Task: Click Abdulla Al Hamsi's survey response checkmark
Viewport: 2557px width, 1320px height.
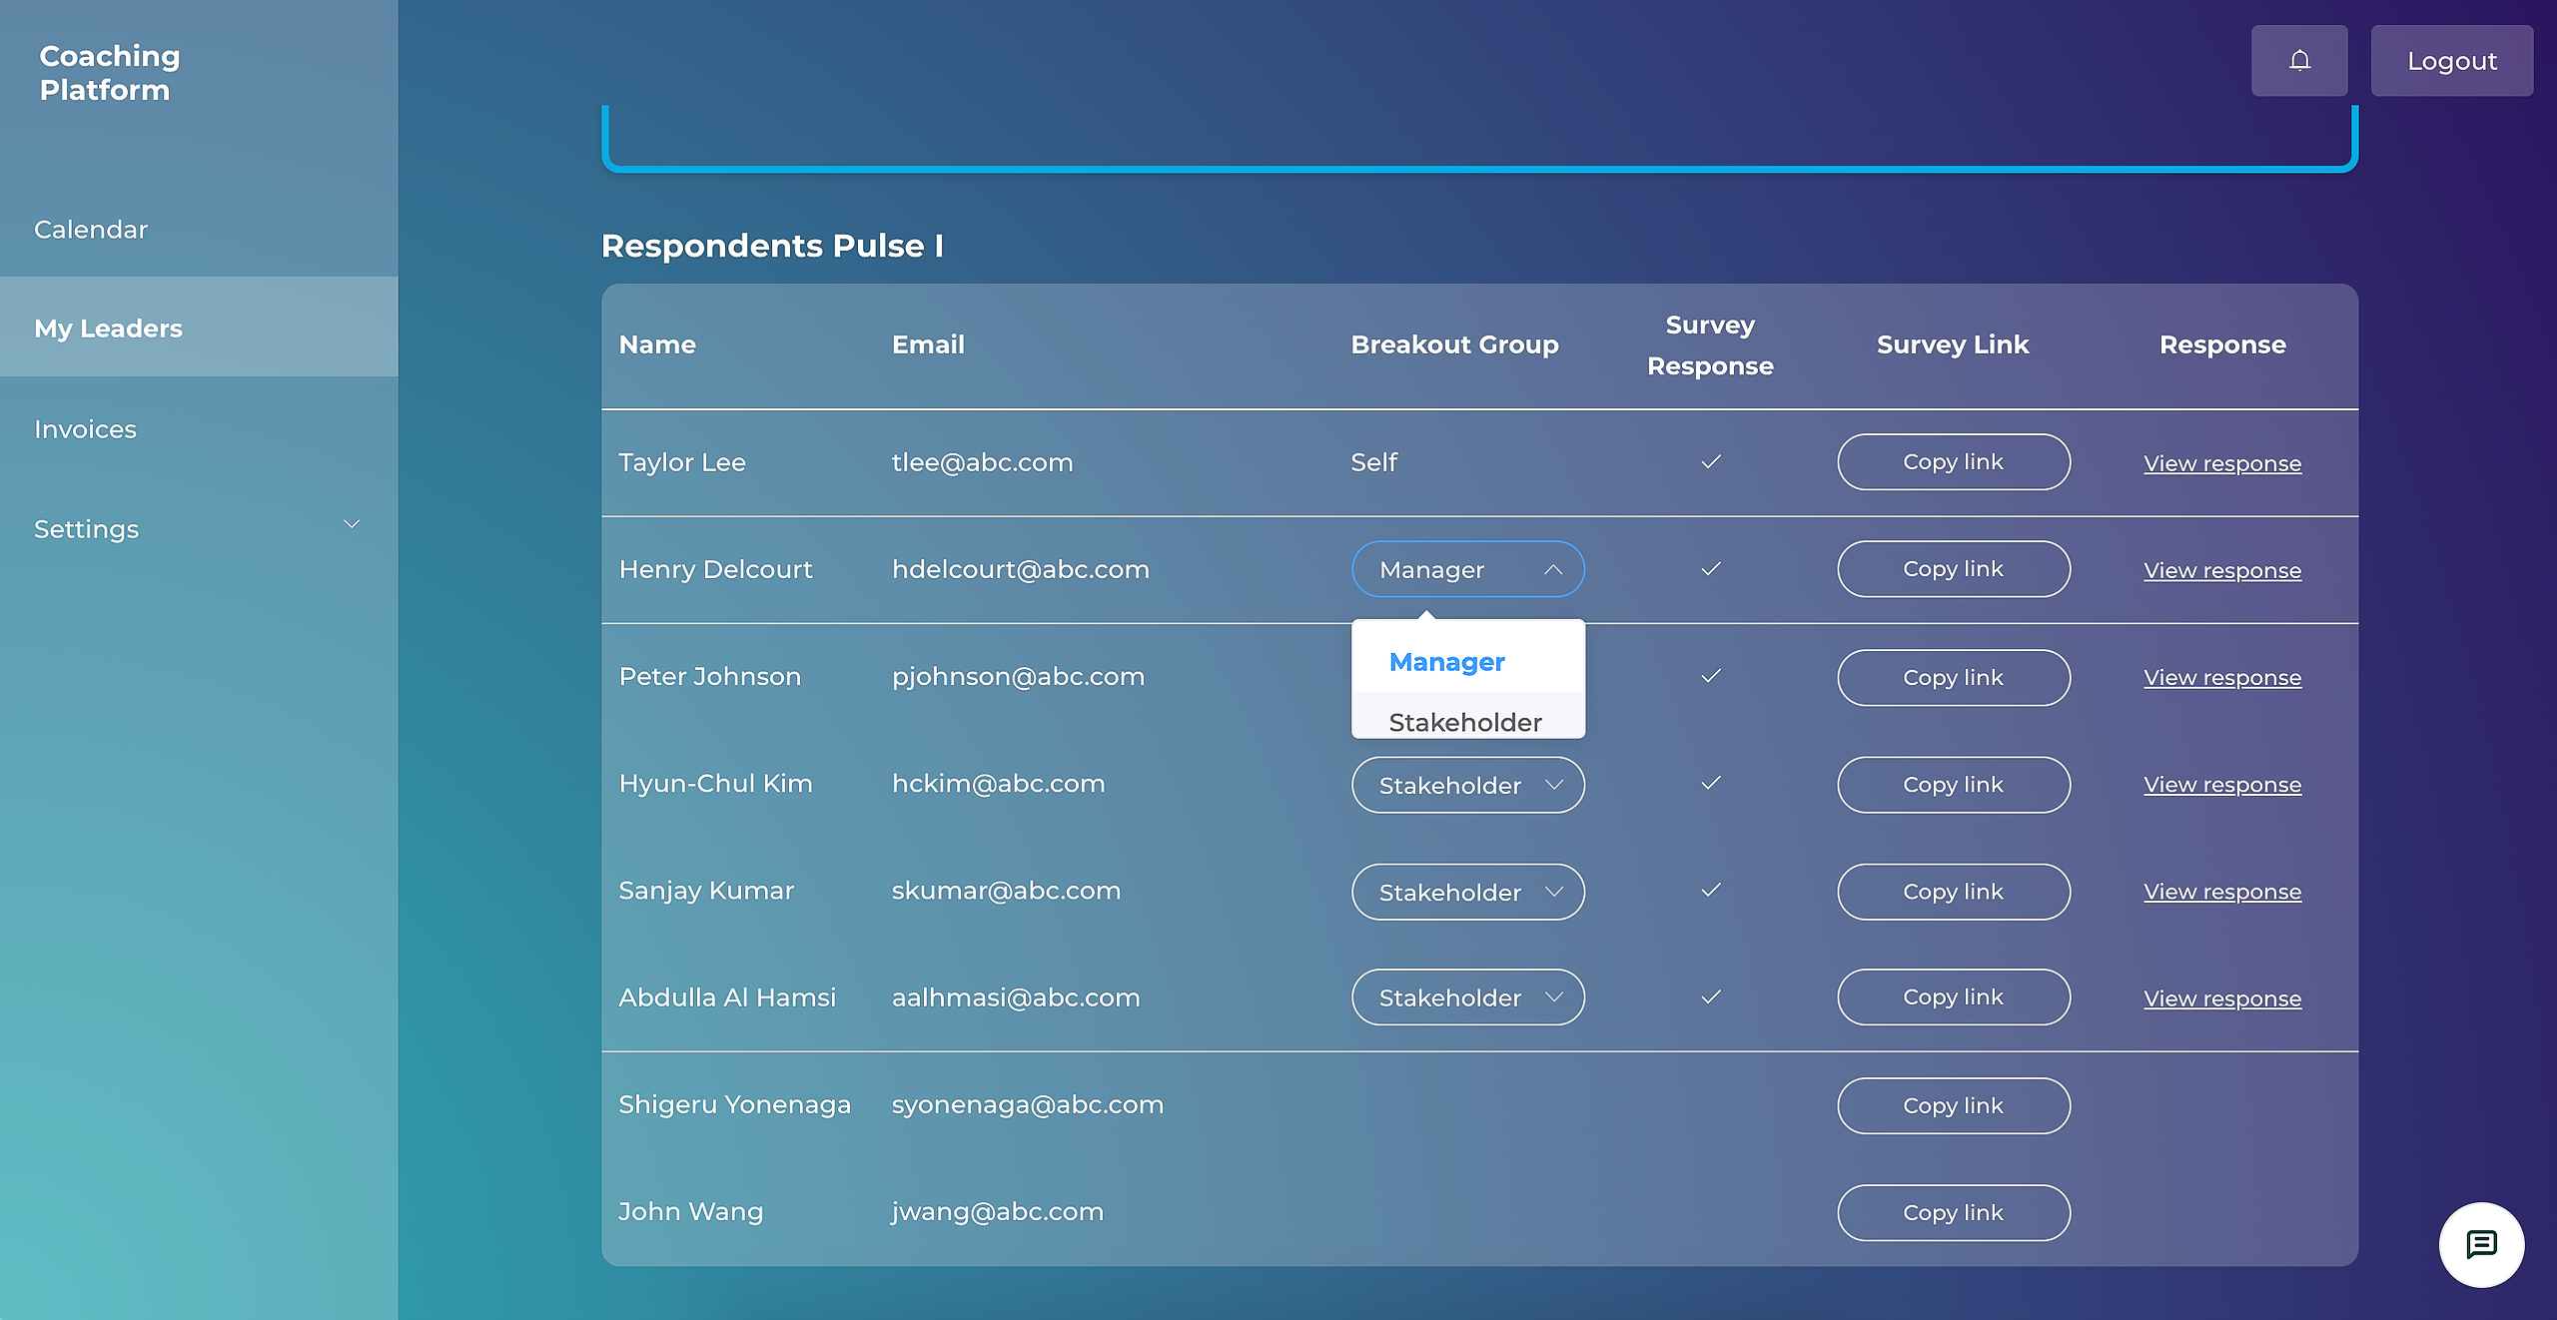Action: (1711, 997)
